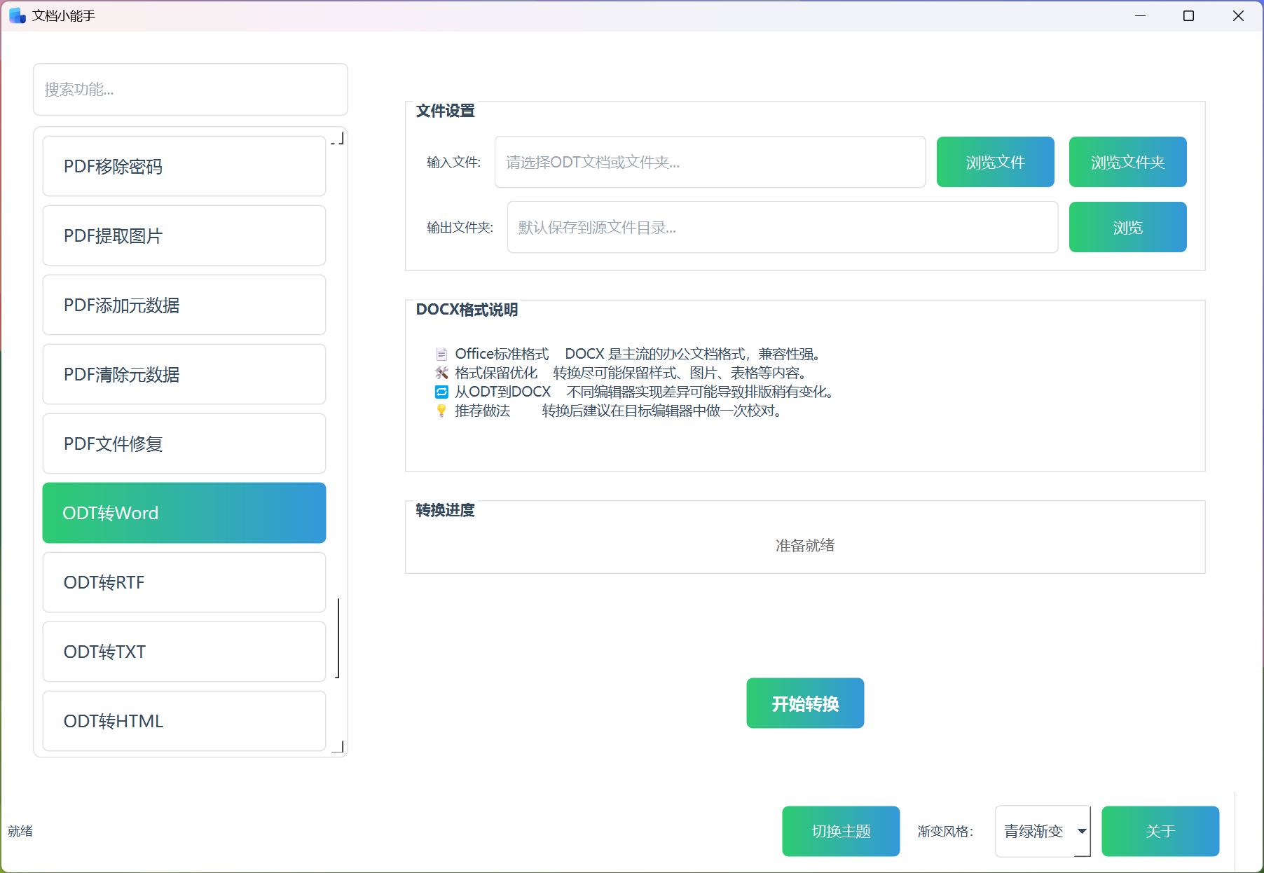This screenshot has height=873, width=1264.
Task: Click the 浏览文件夹 button
Action: point(1127,162)
